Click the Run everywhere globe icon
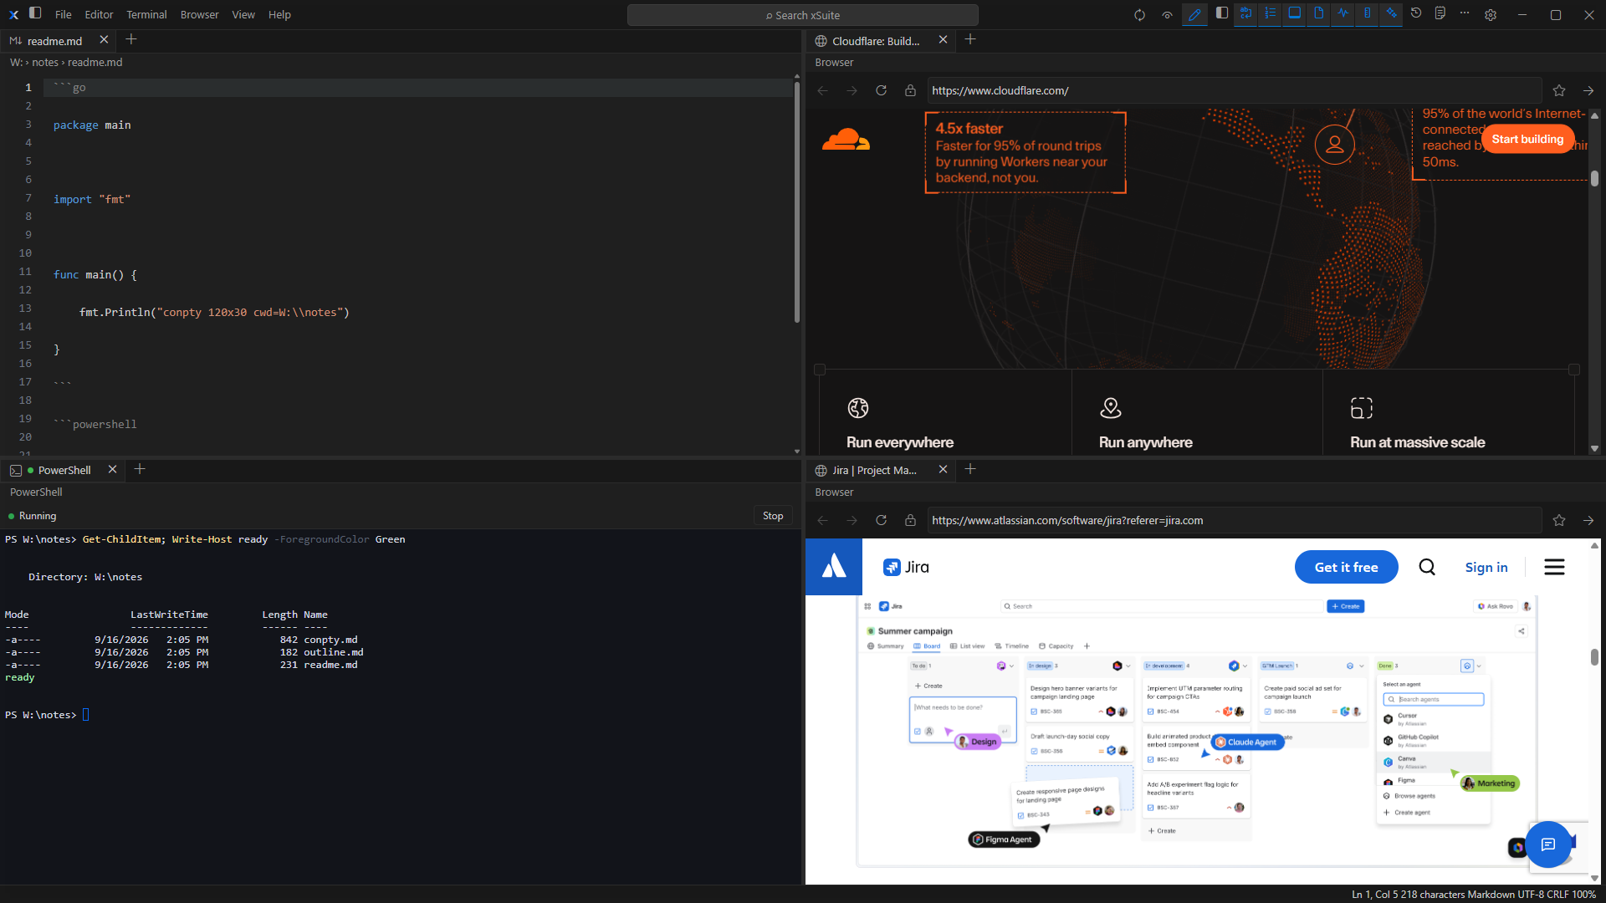The width and height of the screenshot is (1606, 903). 858,408
